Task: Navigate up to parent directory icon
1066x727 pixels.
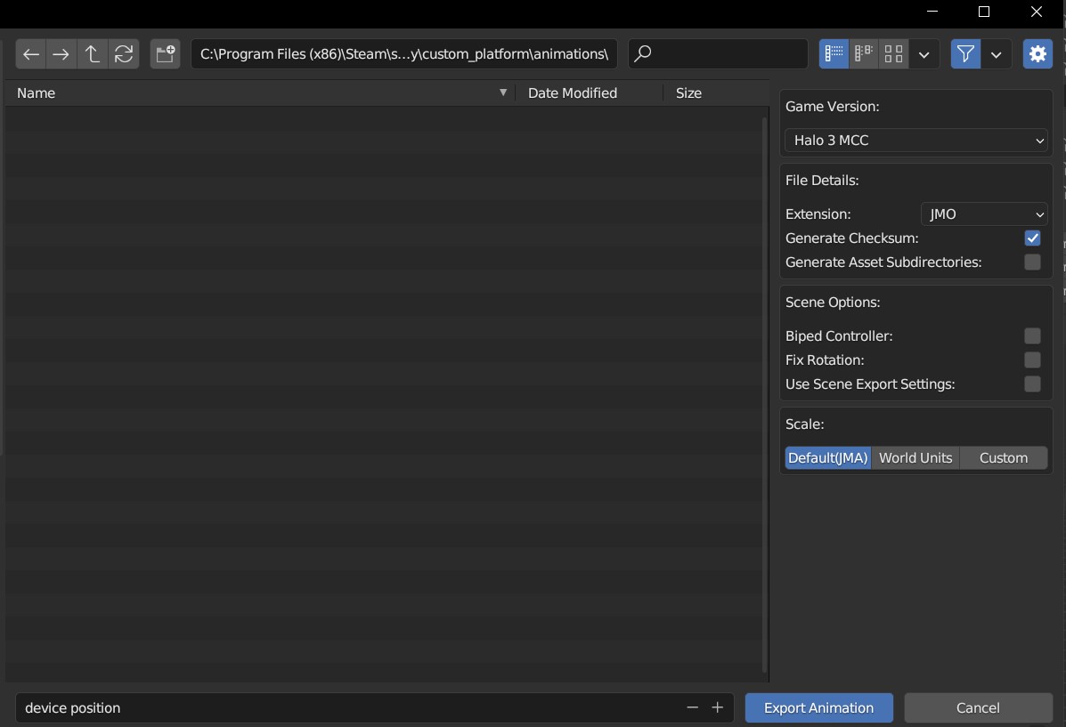Action: pyautogui.click(x=92, y=53)
